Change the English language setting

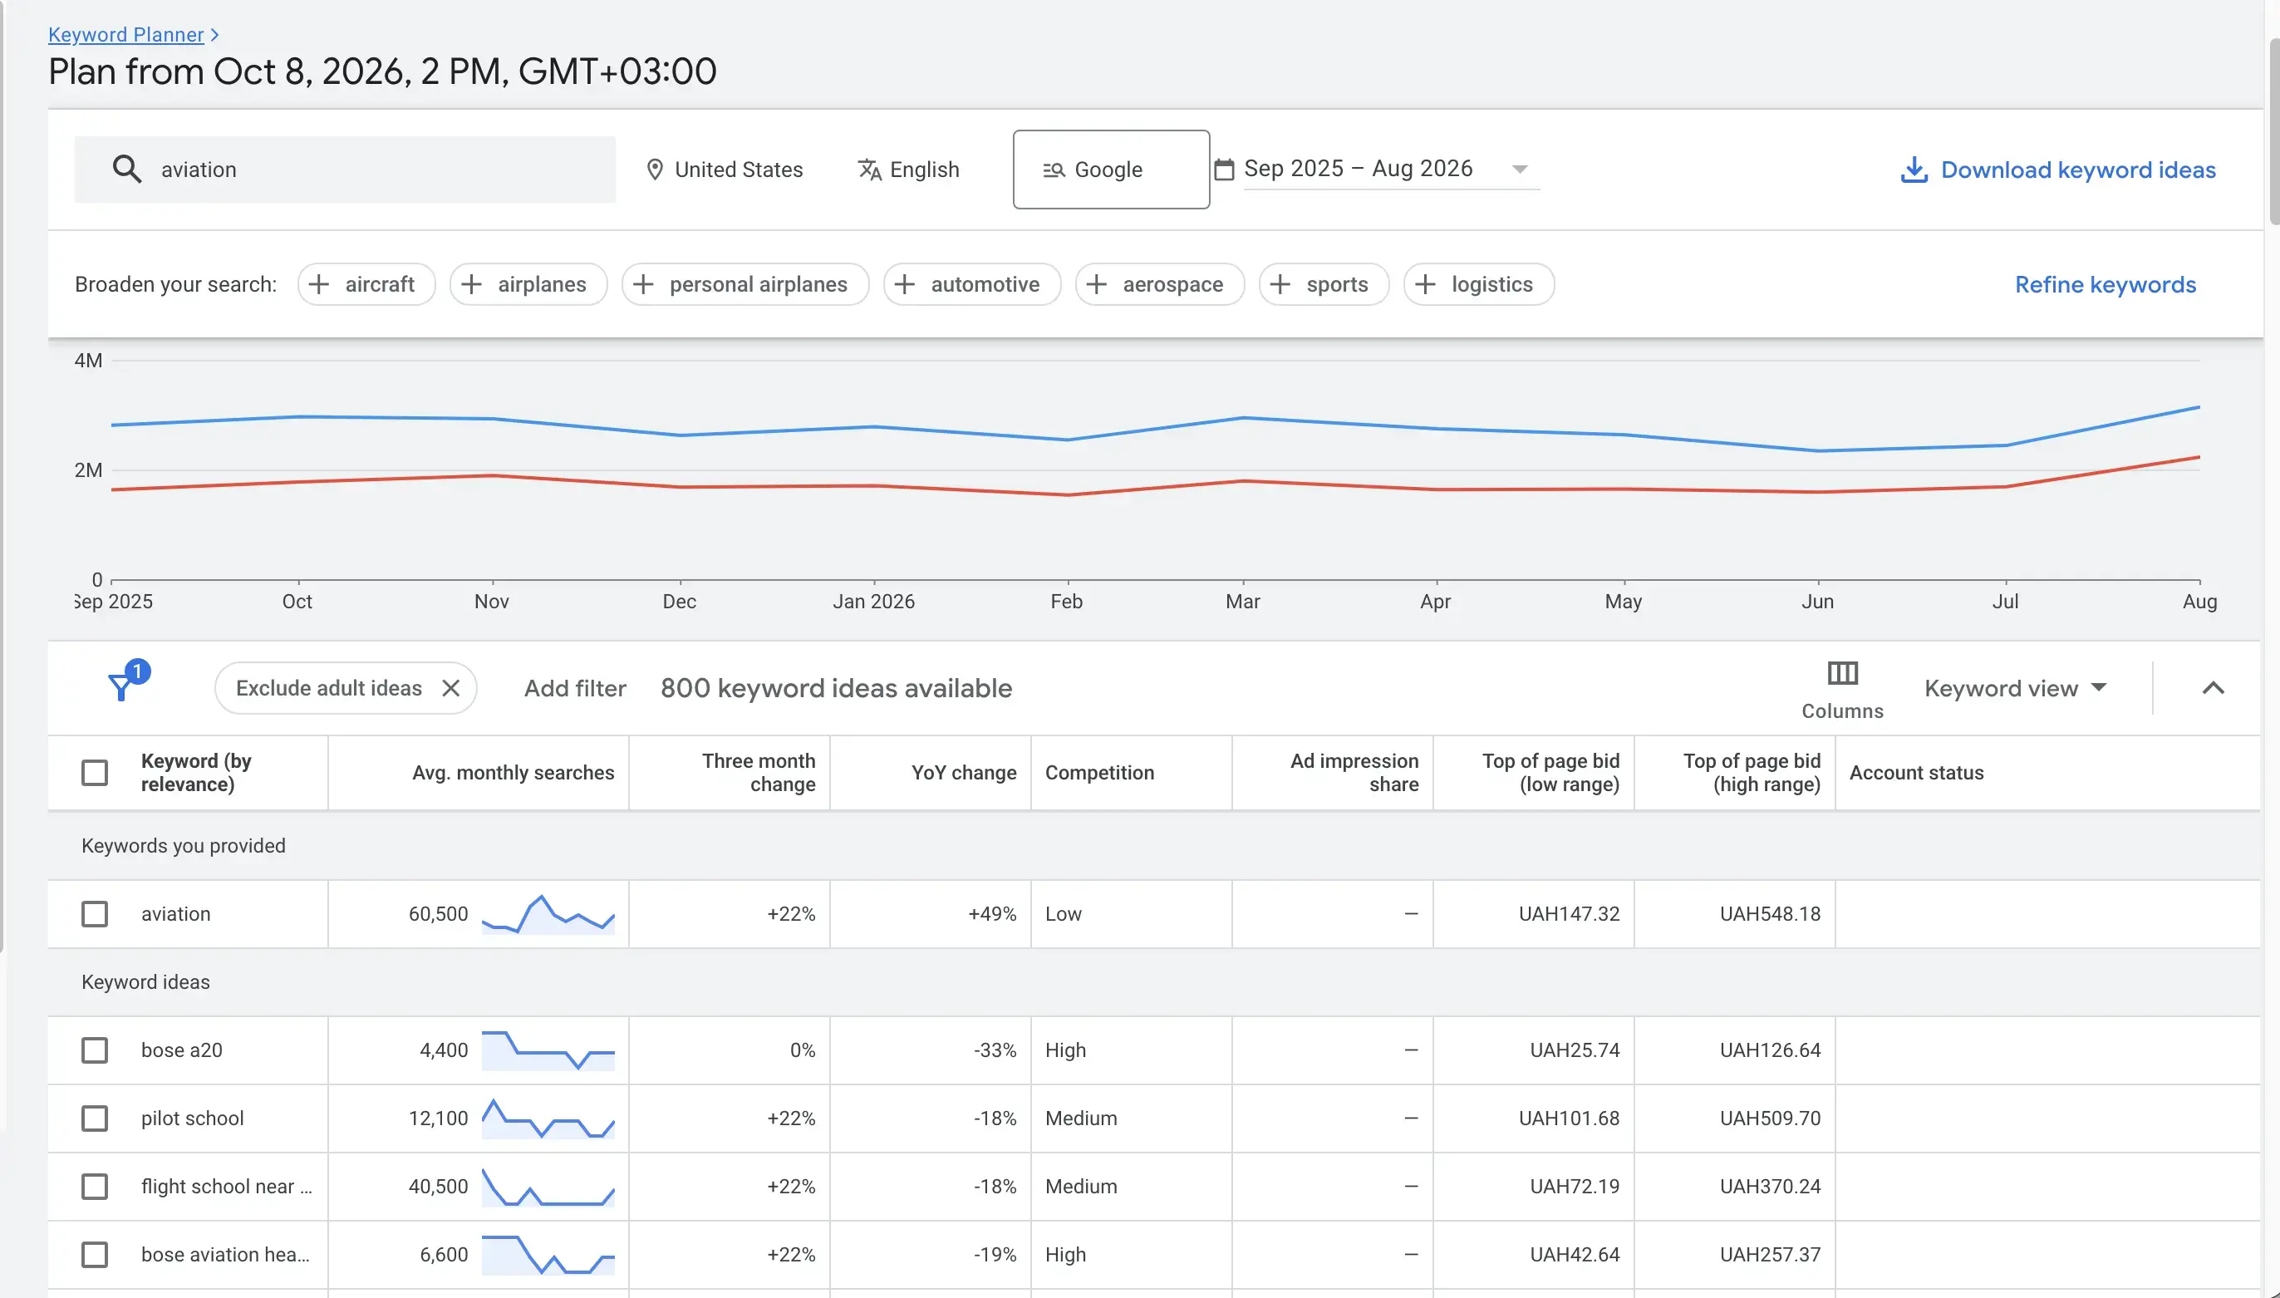[x=908, y=170]
